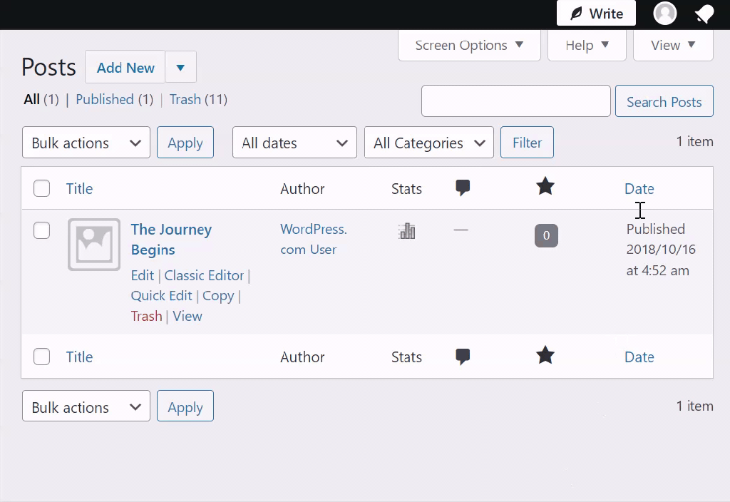The image size is (730, 502).
Task: Open stats via the bar chart icon
Action: (406, 230)
